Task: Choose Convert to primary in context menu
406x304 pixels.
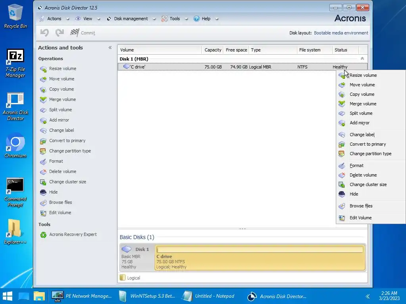Action: point(371,144)
